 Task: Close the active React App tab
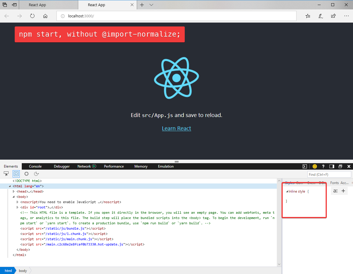132,5
